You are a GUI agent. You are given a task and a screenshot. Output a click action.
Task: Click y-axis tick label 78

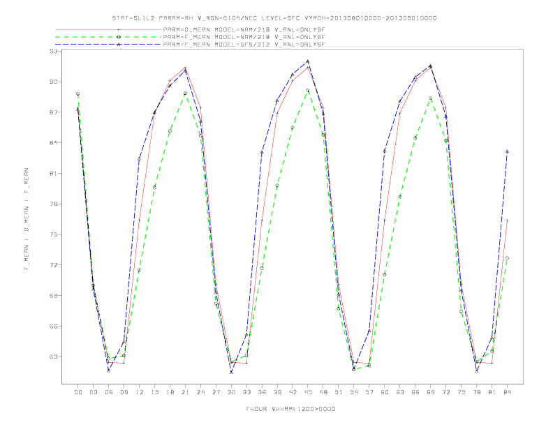point(54,204)
